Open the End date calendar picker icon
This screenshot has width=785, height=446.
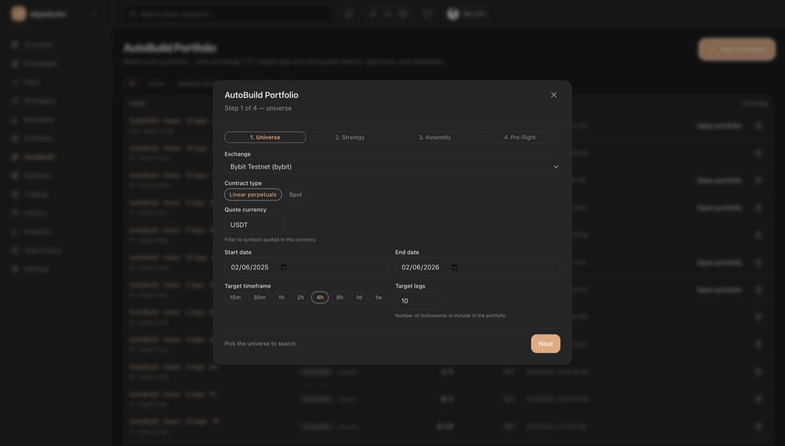(x=454, y=267)
